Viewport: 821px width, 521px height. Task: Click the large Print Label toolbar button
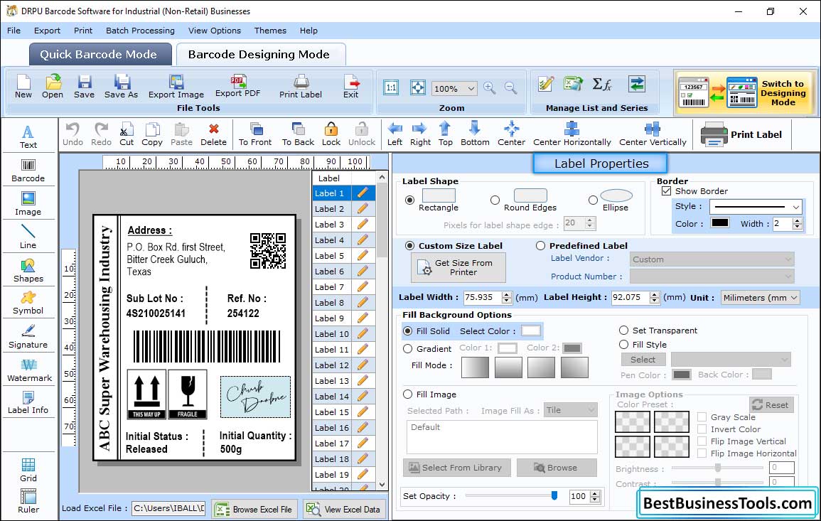point(741,134)
